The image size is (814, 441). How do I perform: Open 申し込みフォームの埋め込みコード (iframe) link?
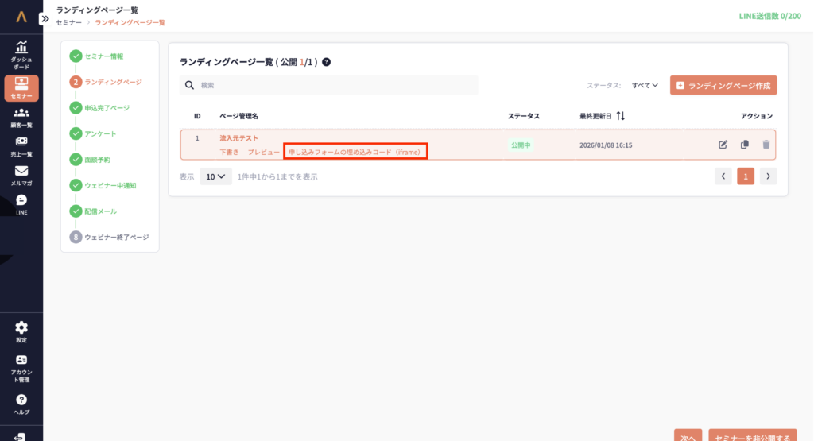click(x=355, y=151)
